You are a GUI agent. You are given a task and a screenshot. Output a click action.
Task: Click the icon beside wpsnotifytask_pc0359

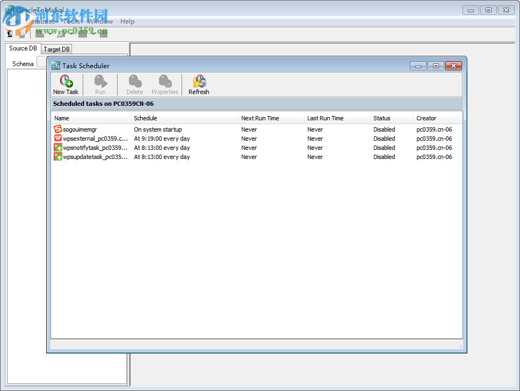[x=56, y=148]
